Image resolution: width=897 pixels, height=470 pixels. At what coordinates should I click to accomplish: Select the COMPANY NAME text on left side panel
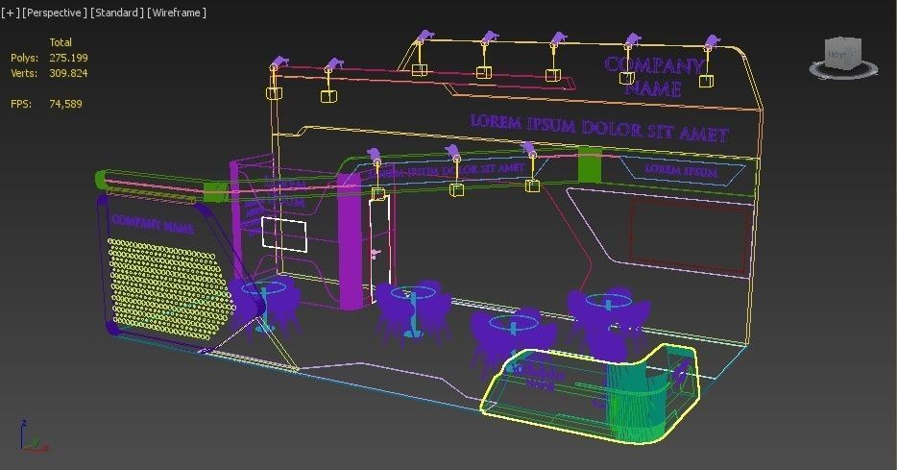click(x=153, y=224)
